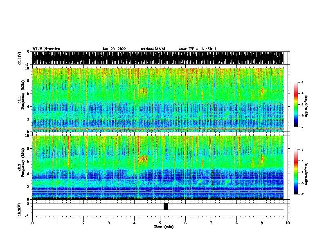Click the red burst near 4.3 min in ch.1 spectrogram
The height and width of the screenshot is (250, 324).
click(143, 92)
